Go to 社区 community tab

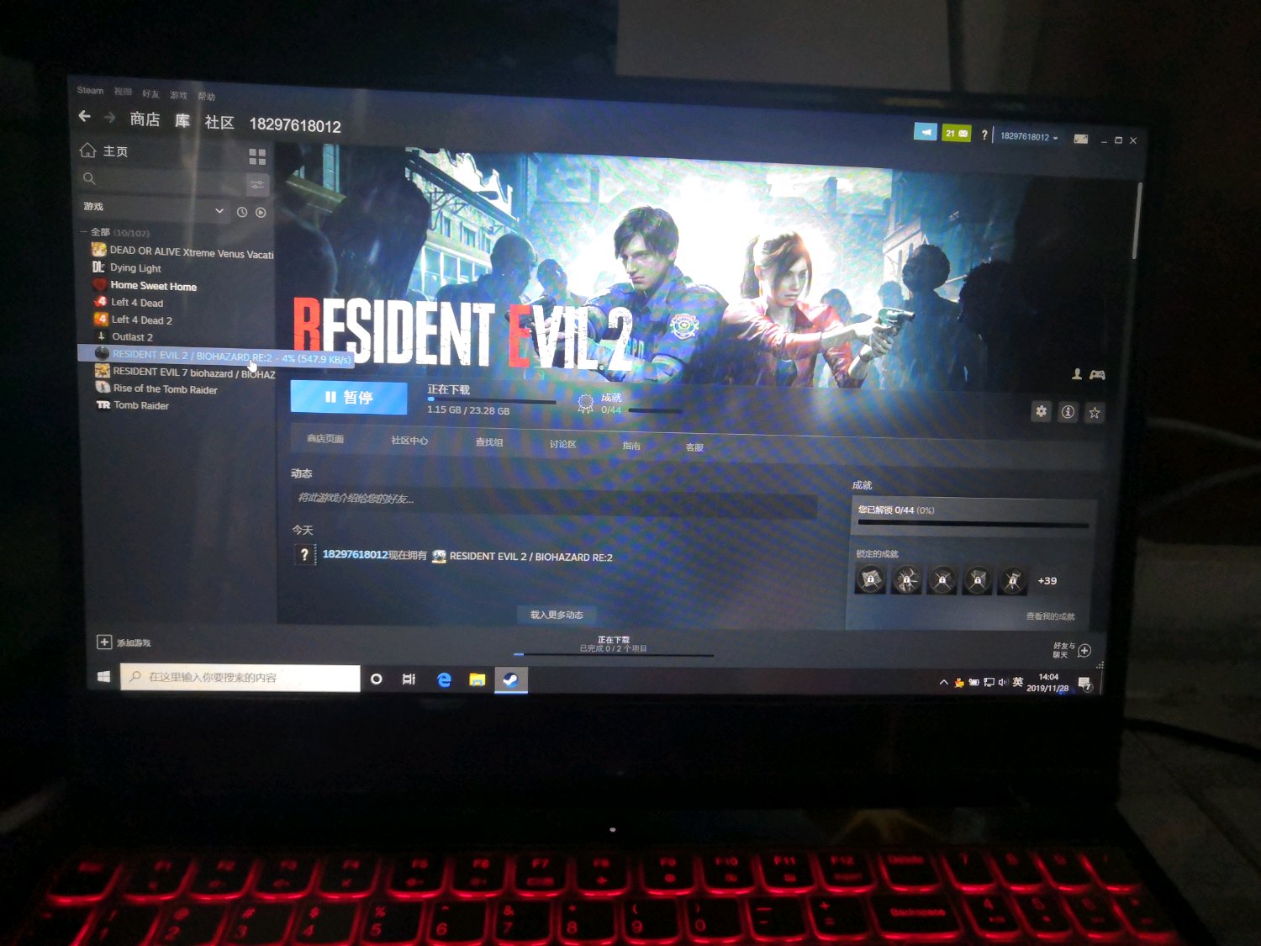point(219,123)
